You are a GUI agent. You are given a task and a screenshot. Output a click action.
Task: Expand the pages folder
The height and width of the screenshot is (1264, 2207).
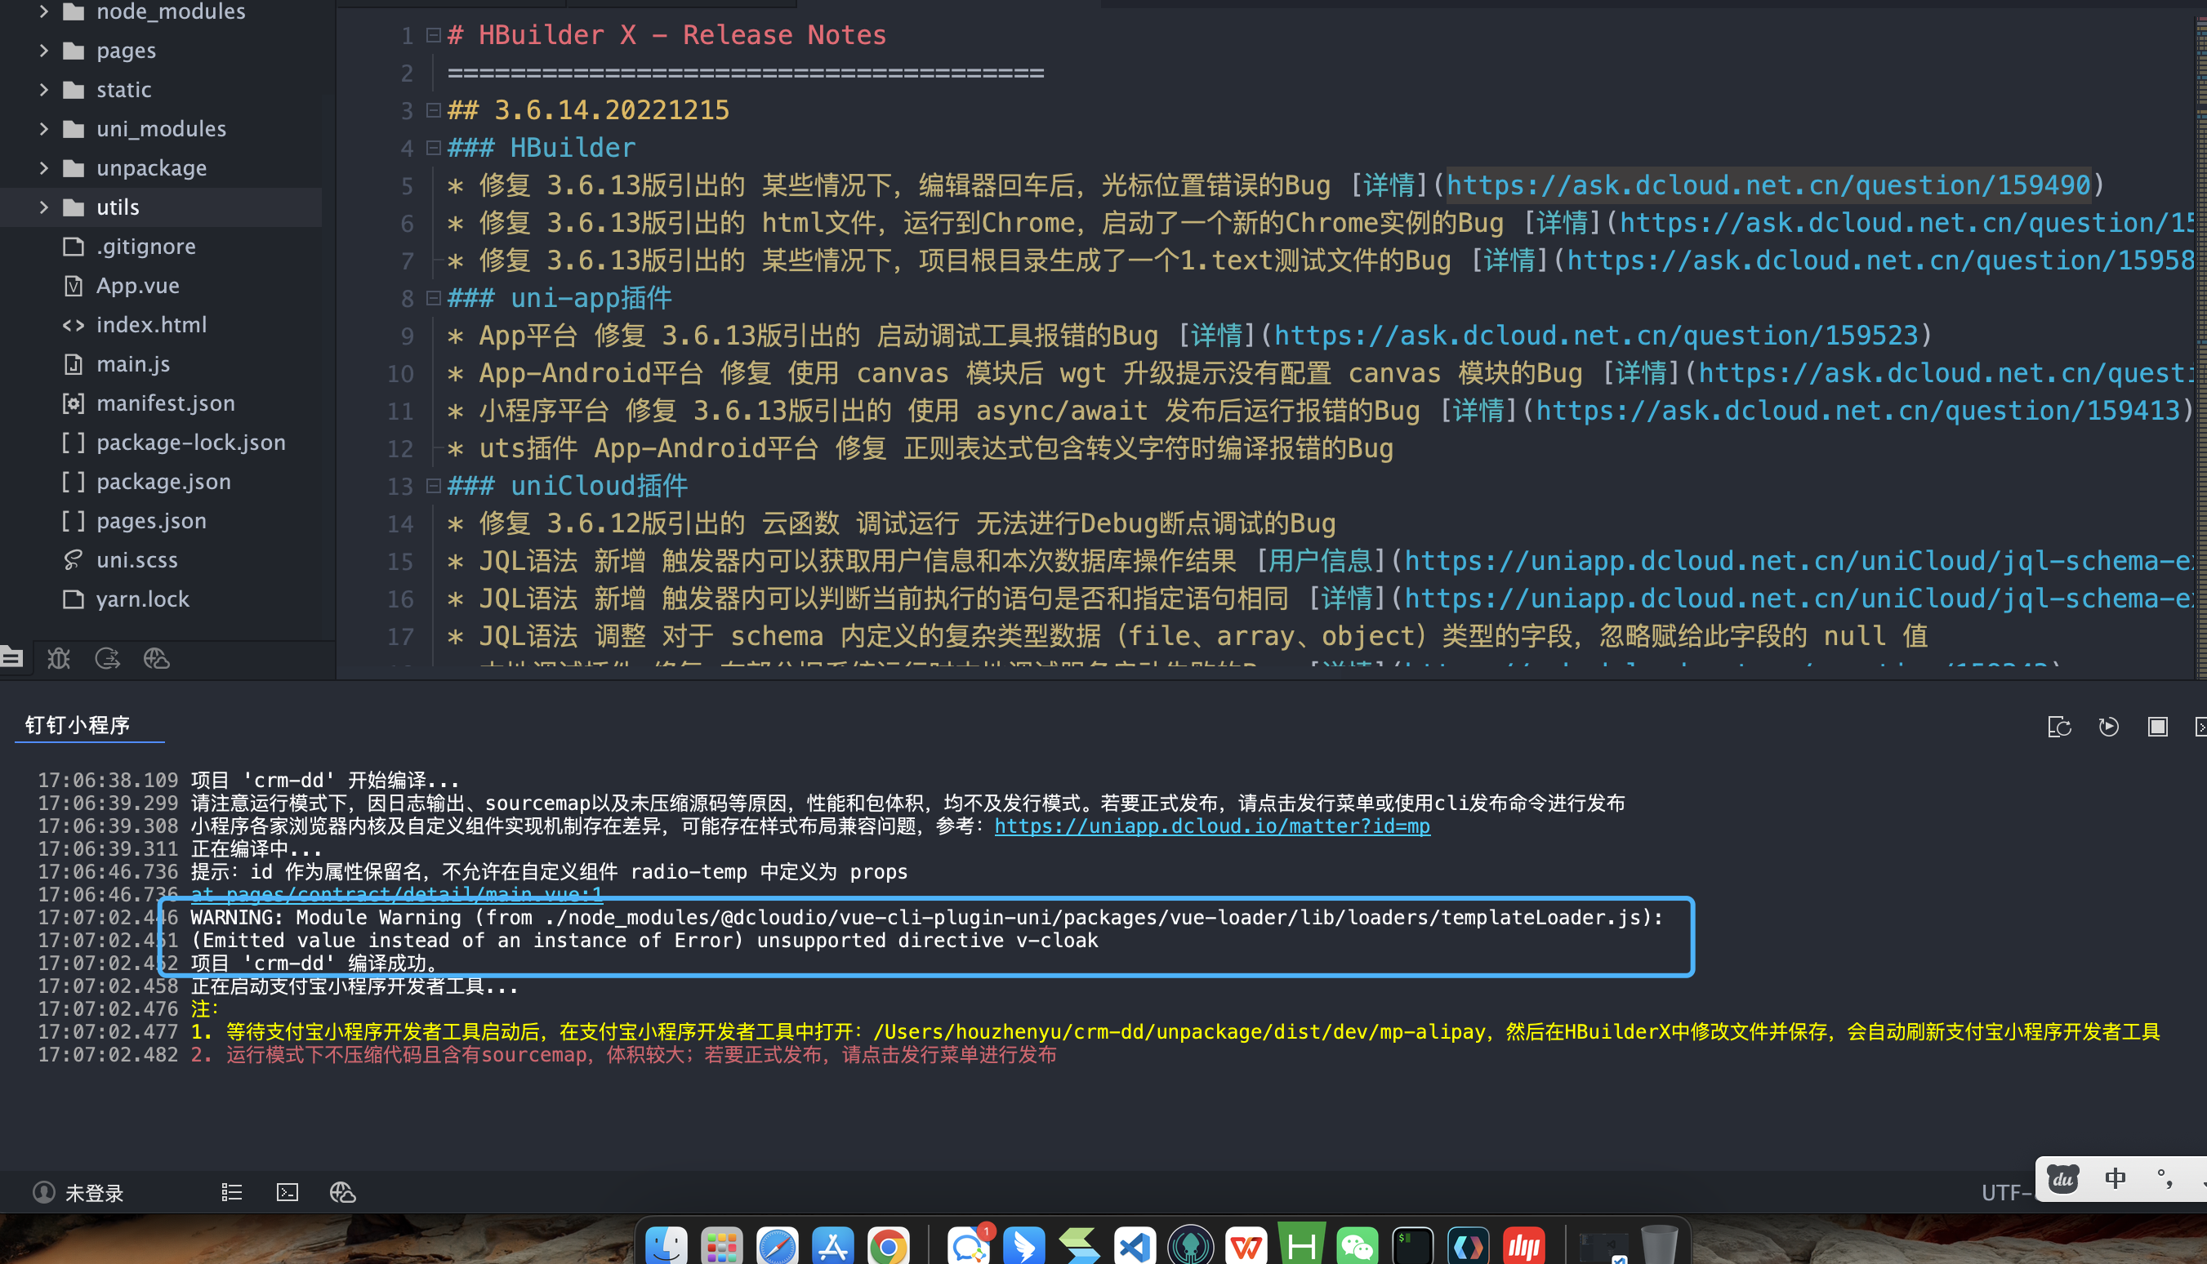click(44, 51)
